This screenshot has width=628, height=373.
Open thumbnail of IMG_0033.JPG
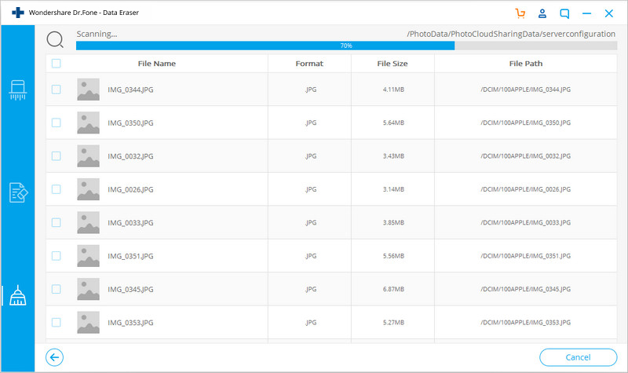(x=88, y=222)
